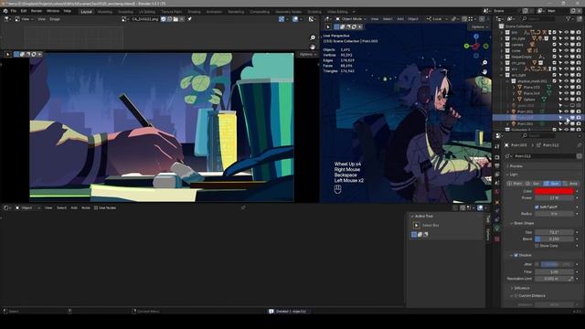
Task: Set the light type to Point
Action: pyautogui.click(x=516, y=184)
